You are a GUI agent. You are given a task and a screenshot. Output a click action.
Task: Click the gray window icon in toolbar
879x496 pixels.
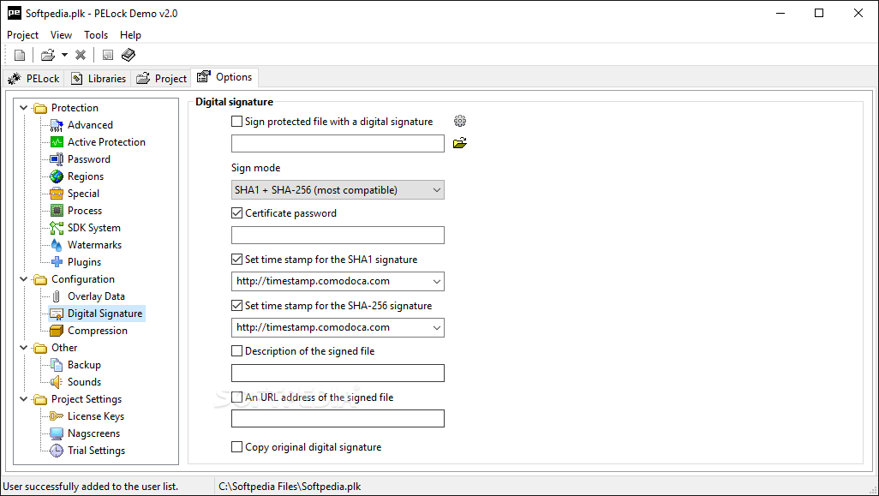click(x=108, y=55)
